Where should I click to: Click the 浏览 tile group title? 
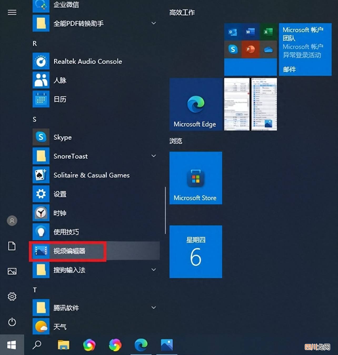click(176, 141)
